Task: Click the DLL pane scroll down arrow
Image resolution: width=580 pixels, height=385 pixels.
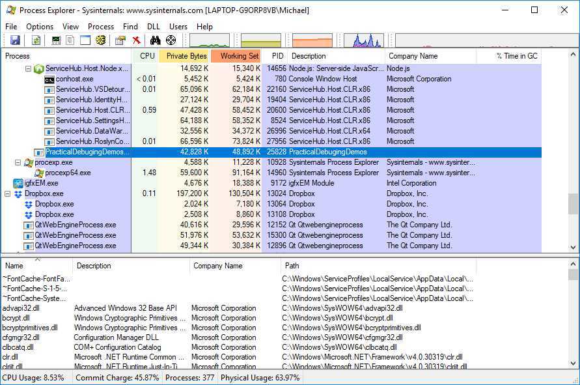Action: pyautogui.click(x=573, y=363)
